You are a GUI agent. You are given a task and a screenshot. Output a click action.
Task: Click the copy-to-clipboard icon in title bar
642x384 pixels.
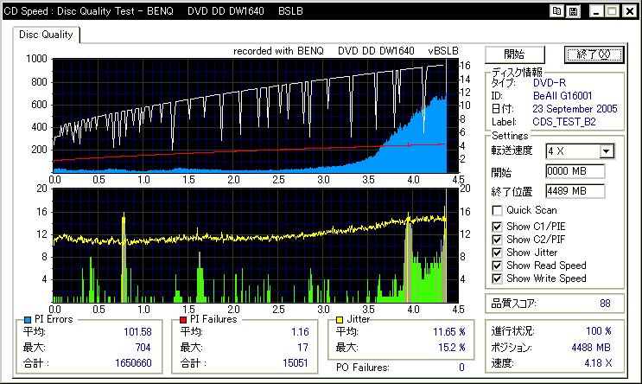[x=556, y=11]
